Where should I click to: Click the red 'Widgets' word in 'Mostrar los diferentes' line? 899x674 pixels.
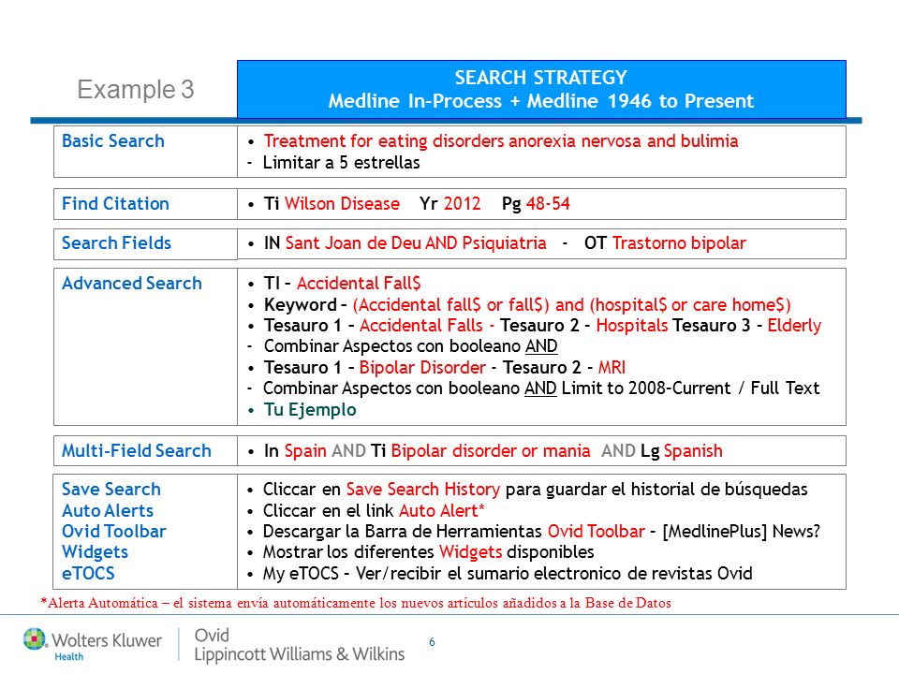pyautogui.click(x=471, y=552)
